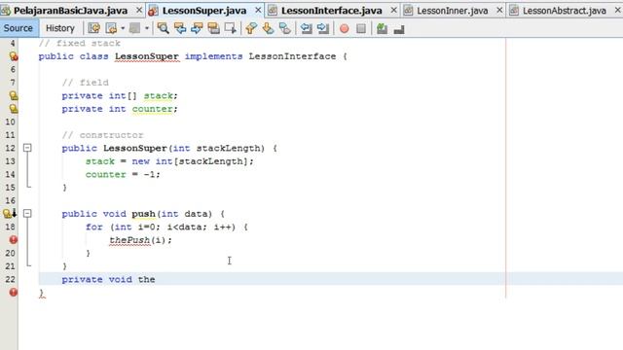Click override hint icon at push method
Viewport: 623px width, 350px height.
click(x=10, y=214)
